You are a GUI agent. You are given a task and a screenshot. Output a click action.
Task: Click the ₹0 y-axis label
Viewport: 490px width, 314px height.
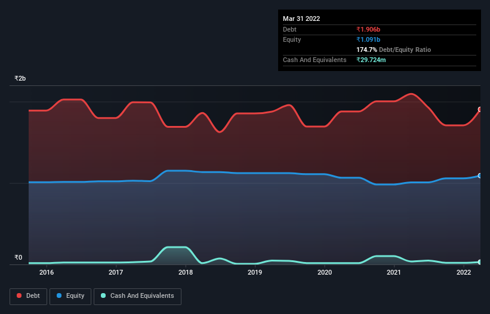[x=19, y=257]
